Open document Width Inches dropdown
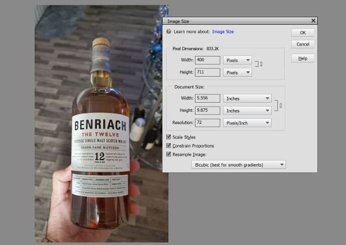346x245 pixels. (247, 99)
